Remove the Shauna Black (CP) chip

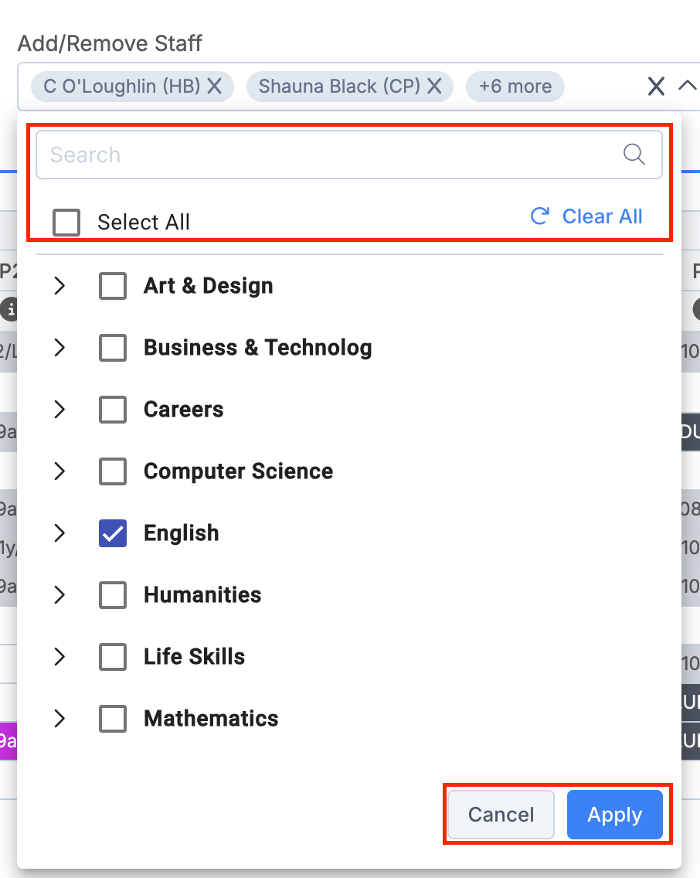click(435, 86)
